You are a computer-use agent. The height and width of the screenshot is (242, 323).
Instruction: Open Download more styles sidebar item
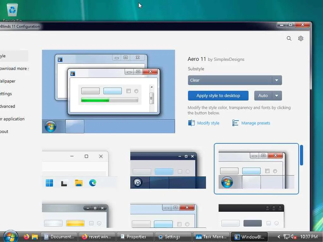coord(14,68)
